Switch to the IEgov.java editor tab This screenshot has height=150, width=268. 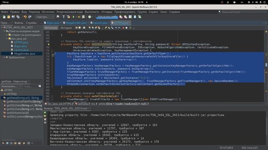tap(53, 23)
